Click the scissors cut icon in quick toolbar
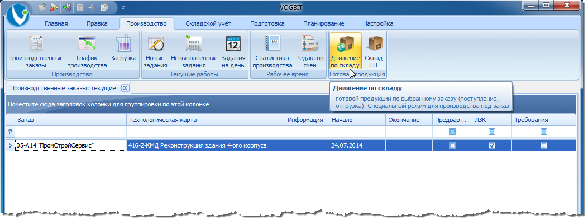 pos(92,7)
